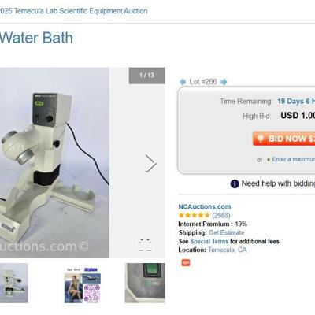Click the main product photo
The width and height of the screenshot is (315, 315).
pos(54,163)
